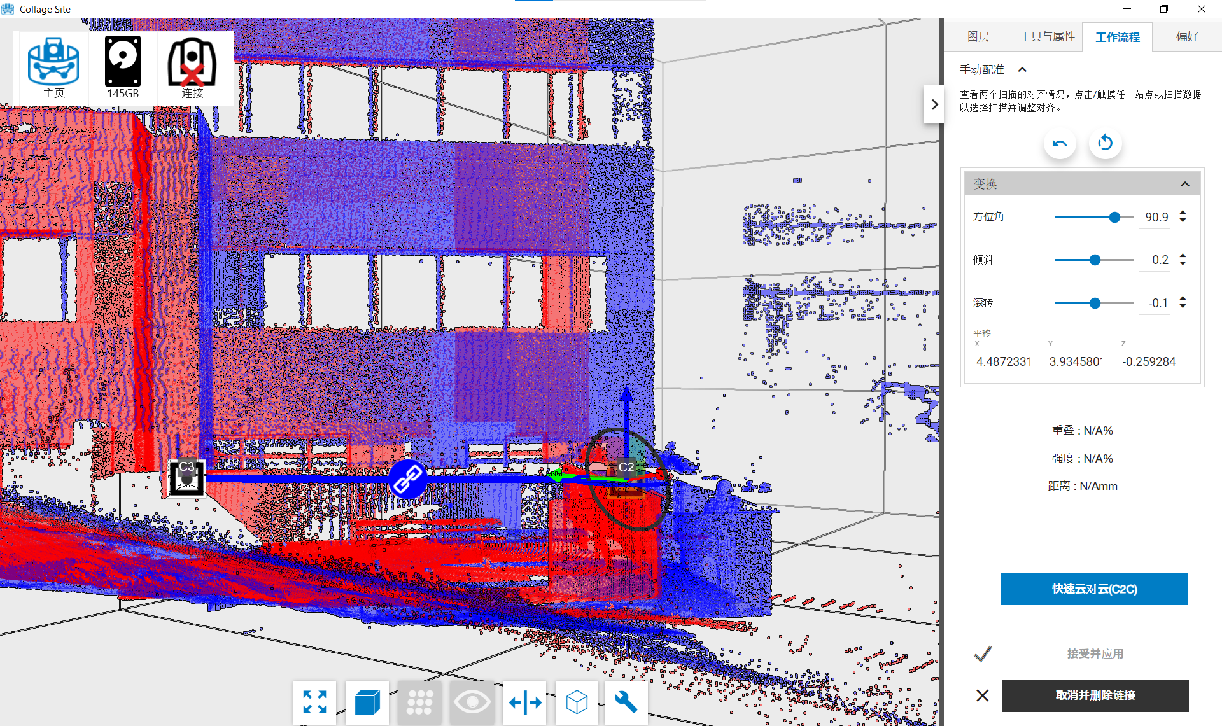Click the reset rotation circular arrow

click(x=1105, y=143)
